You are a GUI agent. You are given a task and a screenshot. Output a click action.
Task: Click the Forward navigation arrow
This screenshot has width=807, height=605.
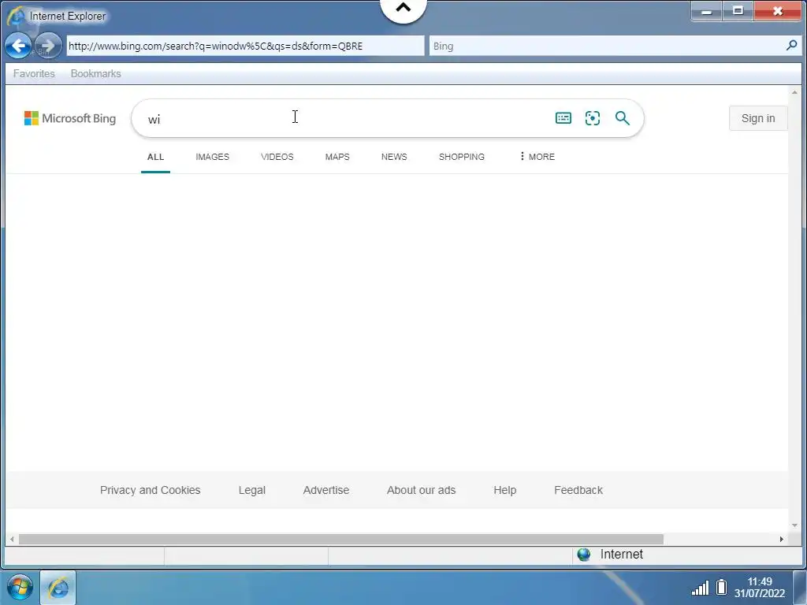(x=48, y=46)
